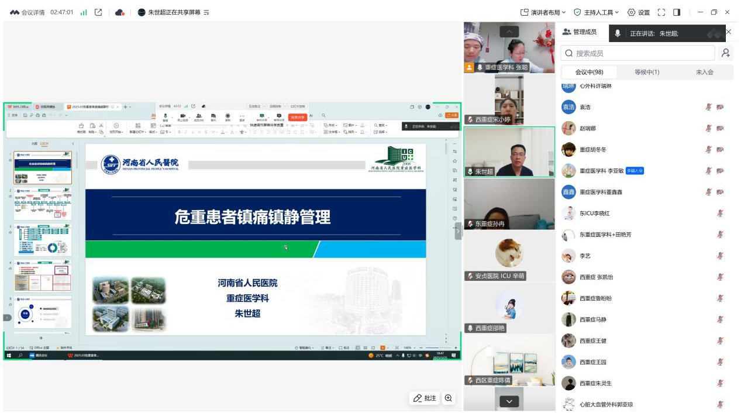
Task: Click the camera-off icon for 赵瑞娜
Action: [x=720, y=128]
